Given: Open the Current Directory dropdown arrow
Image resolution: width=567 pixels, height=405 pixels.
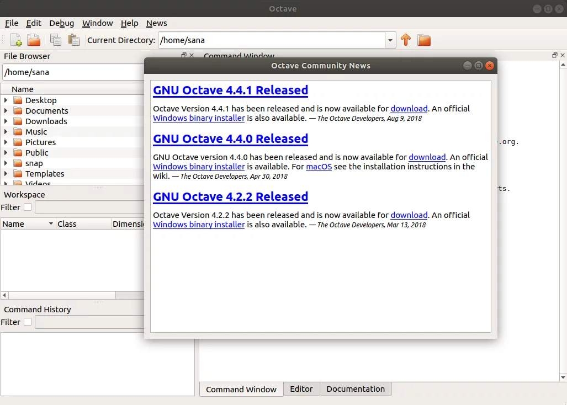Looking at the screenshot, I should coord(390,40).
